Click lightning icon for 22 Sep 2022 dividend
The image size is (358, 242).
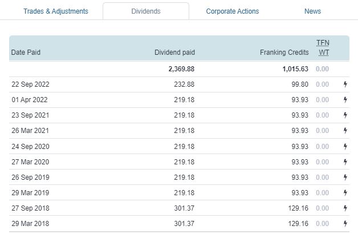coord(345,84)
